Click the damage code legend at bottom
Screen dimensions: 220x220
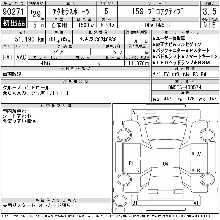pyautogui.click(x=106, y=216)
